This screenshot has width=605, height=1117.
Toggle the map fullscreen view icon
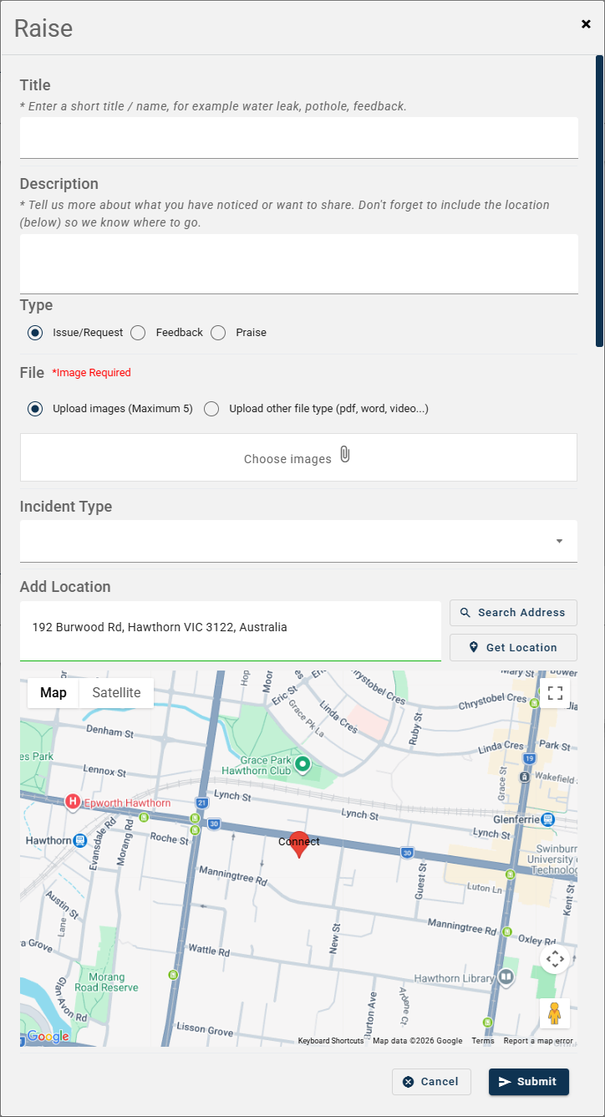(555, 693)
